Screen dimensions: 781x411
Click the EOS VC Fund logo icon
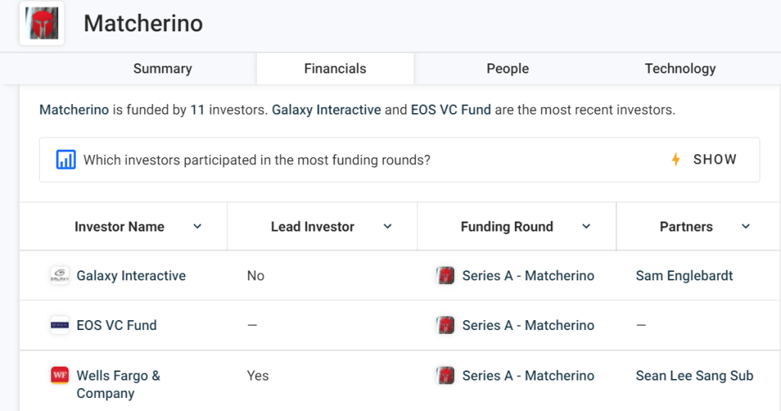[x=60, y=325]
